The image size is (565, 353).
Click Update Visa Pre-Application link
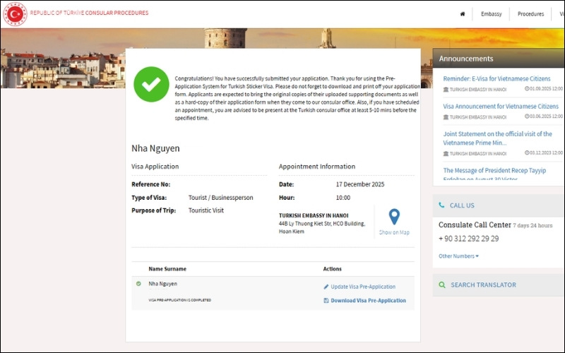tap(363, 287)
